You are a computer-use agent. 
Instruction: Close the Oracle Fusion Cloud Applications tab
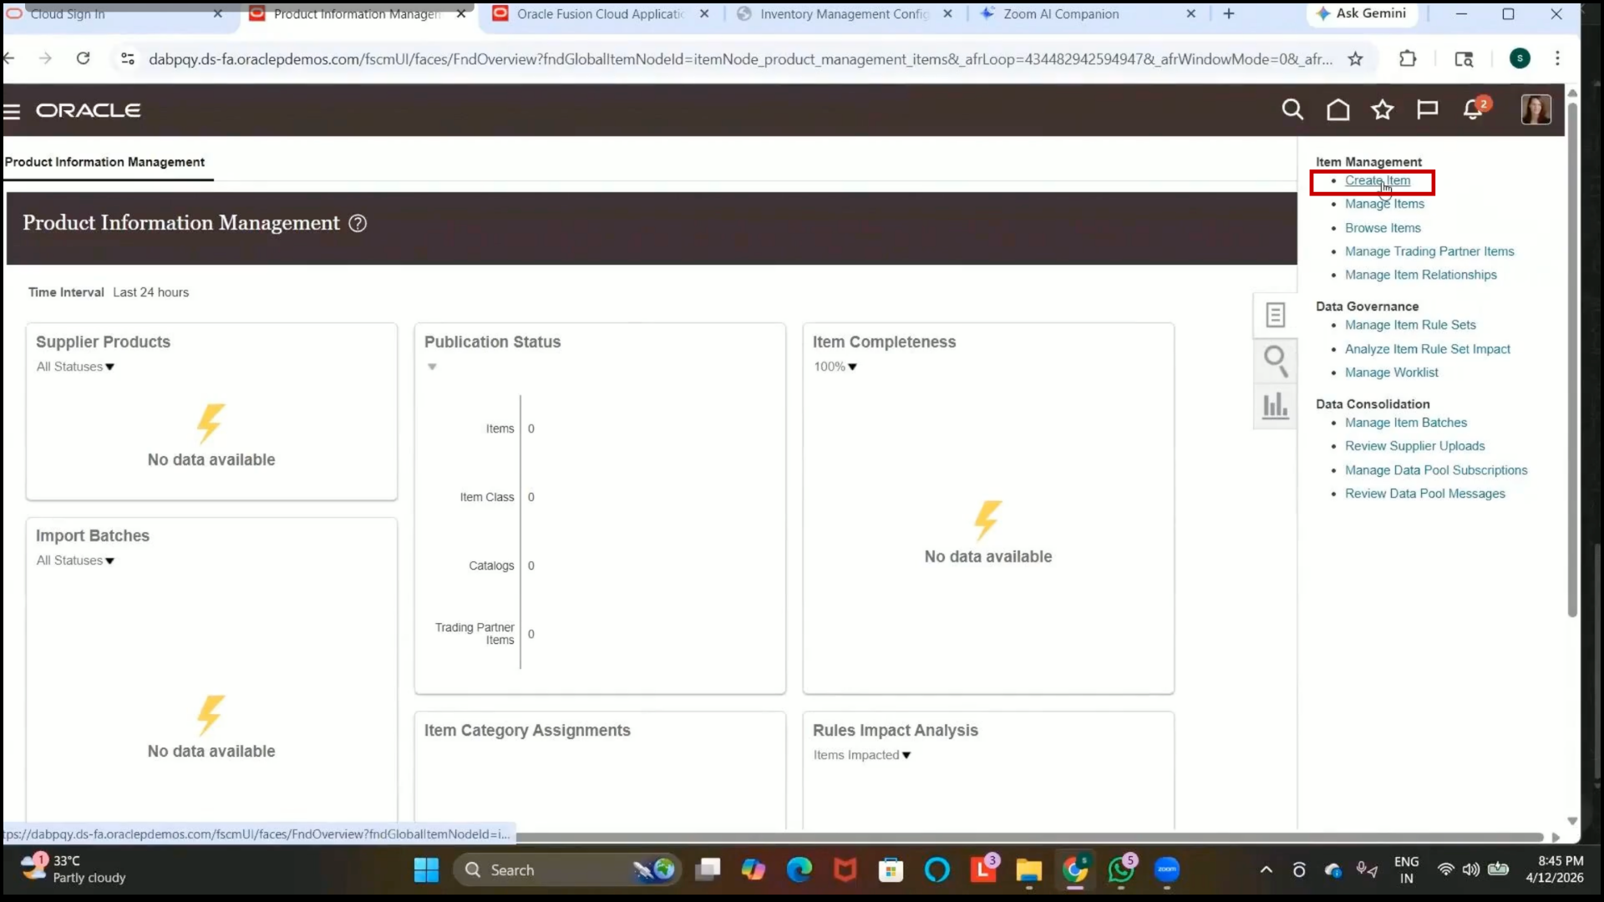[x=704, y=14]
